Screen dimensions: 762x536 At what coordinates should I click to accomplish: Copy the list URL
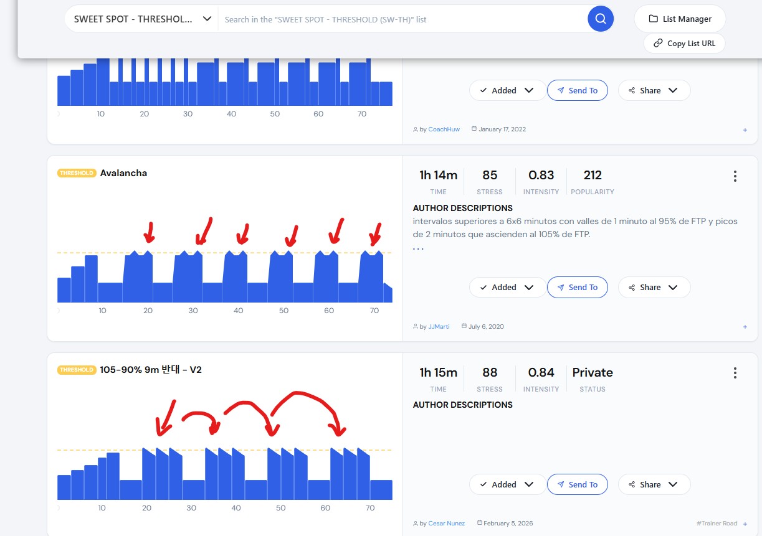pyautogui.click(x=684, y=44)
